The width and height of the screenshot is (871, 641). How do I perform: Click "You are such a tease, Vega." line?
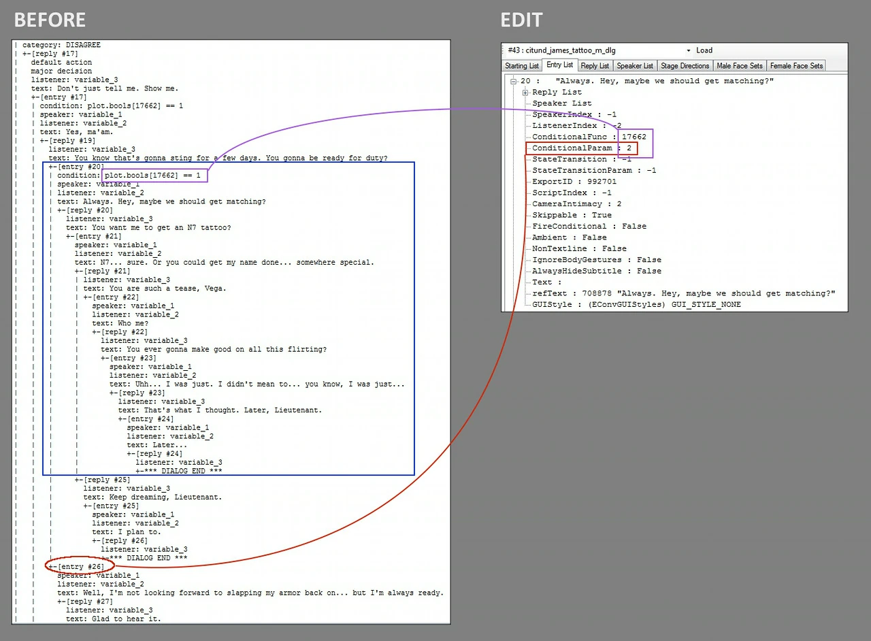[155, 289]
